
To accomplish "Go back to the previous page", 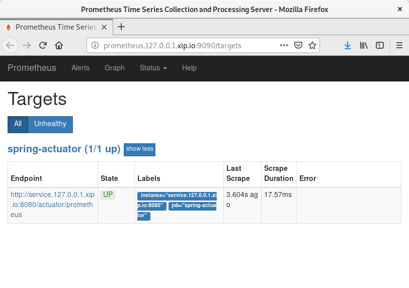I will pos(11,45).
